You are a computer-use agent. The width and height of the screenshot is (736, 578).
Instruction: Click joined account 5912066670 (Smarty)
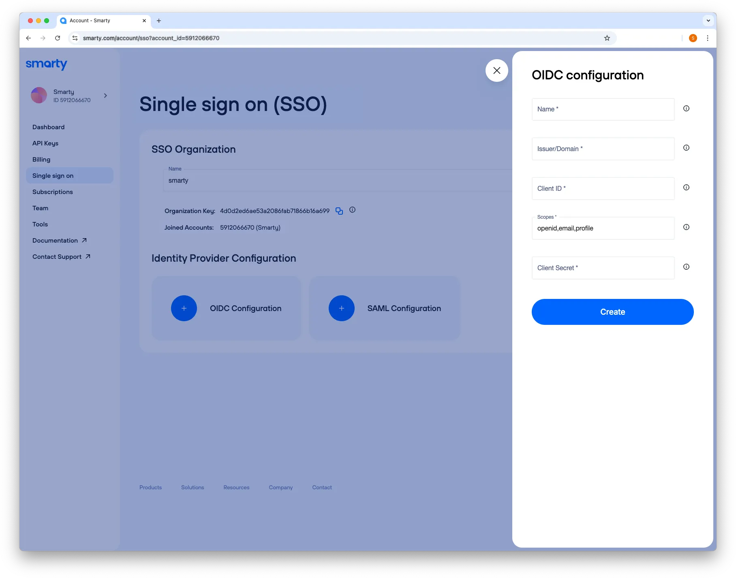pos(250,228)
